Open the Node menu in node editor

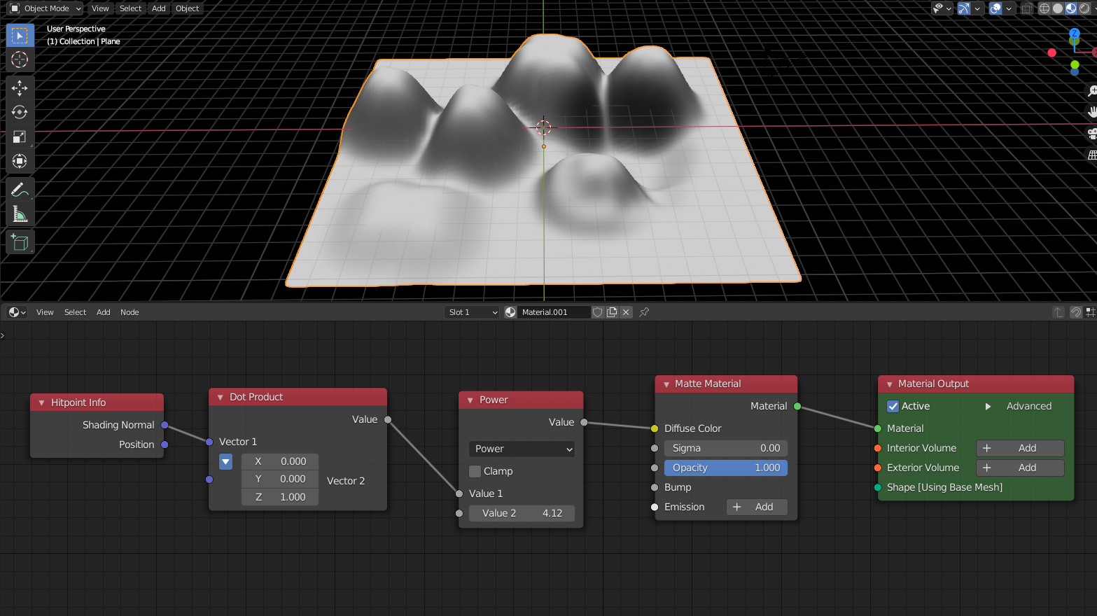[130, 312]
